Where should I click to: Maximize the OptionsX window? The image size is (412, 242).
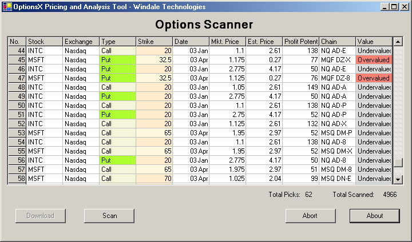pyautogui.click(x=394, y=7)
